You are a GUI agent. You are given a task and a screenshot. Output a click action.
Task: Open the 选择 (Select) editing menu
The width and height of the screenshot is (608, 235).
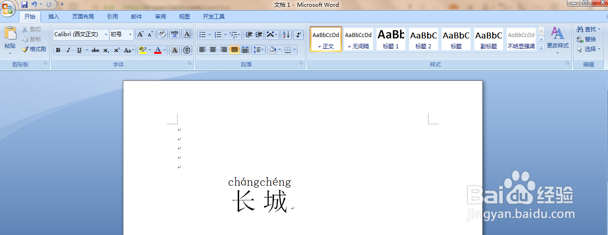pos(589,49)
